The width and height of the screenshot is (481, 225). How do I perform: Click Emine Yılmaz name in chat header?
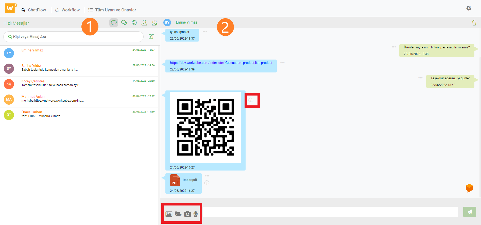tap(186, 22)
